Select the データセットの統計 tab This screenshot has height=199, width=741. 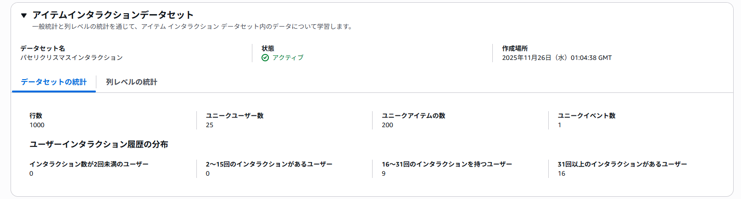[x=54, y=82]
